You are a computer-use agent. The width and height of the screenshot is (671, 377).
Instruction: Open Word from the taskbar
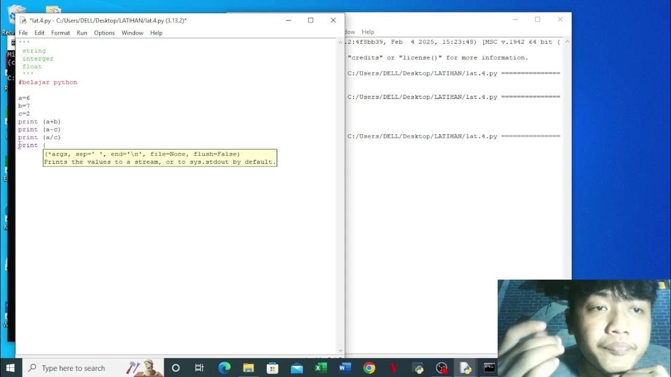pyautogui.click(x=345, y=368)
